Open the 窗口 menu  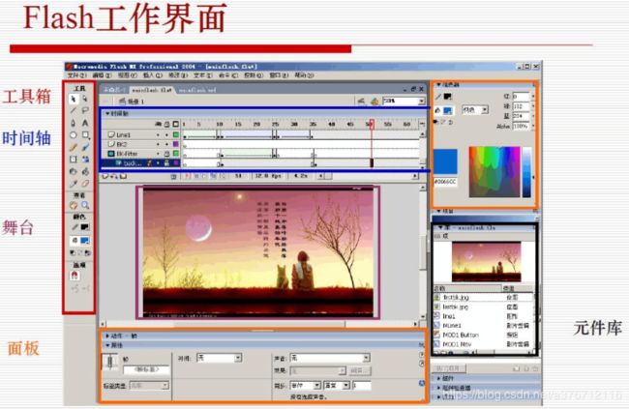[x=280, y=75]
